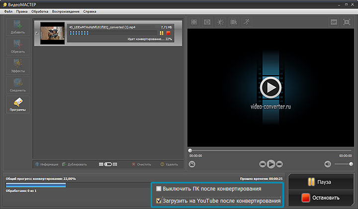Click the volume slider

(x=344, y=164)
